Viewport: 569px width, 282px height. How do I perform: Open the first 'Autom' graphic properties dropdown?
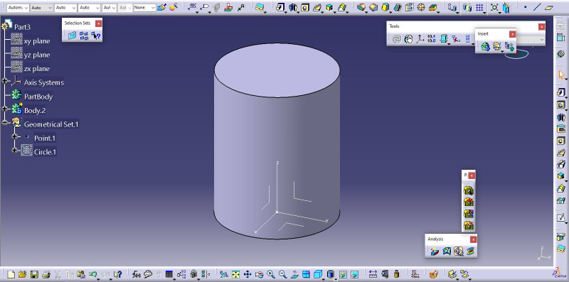pyautogui.click(x=18, y=7)
